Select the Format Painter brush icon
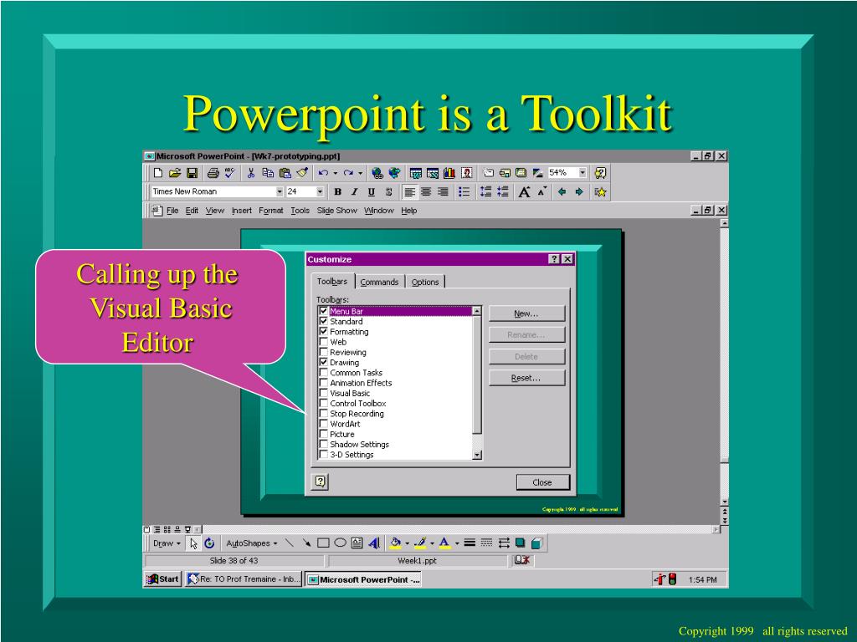 tap(302, 173)
